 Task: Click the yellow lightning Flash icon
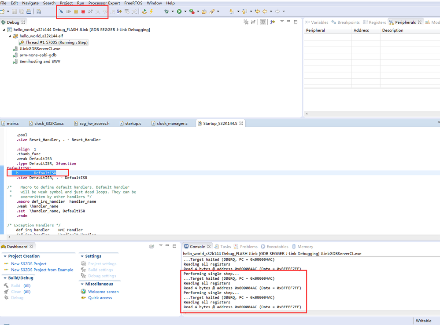click(x=151, y=11)
